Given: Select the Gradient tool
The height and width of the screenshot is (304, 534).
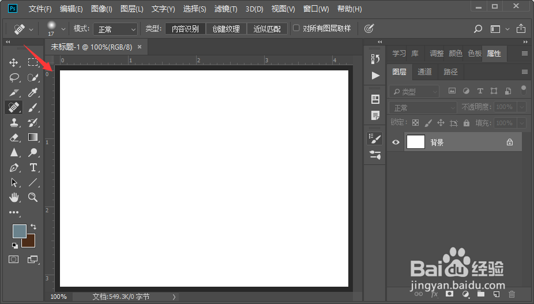Looking at the screenshot, I should [x=33, y=137].
